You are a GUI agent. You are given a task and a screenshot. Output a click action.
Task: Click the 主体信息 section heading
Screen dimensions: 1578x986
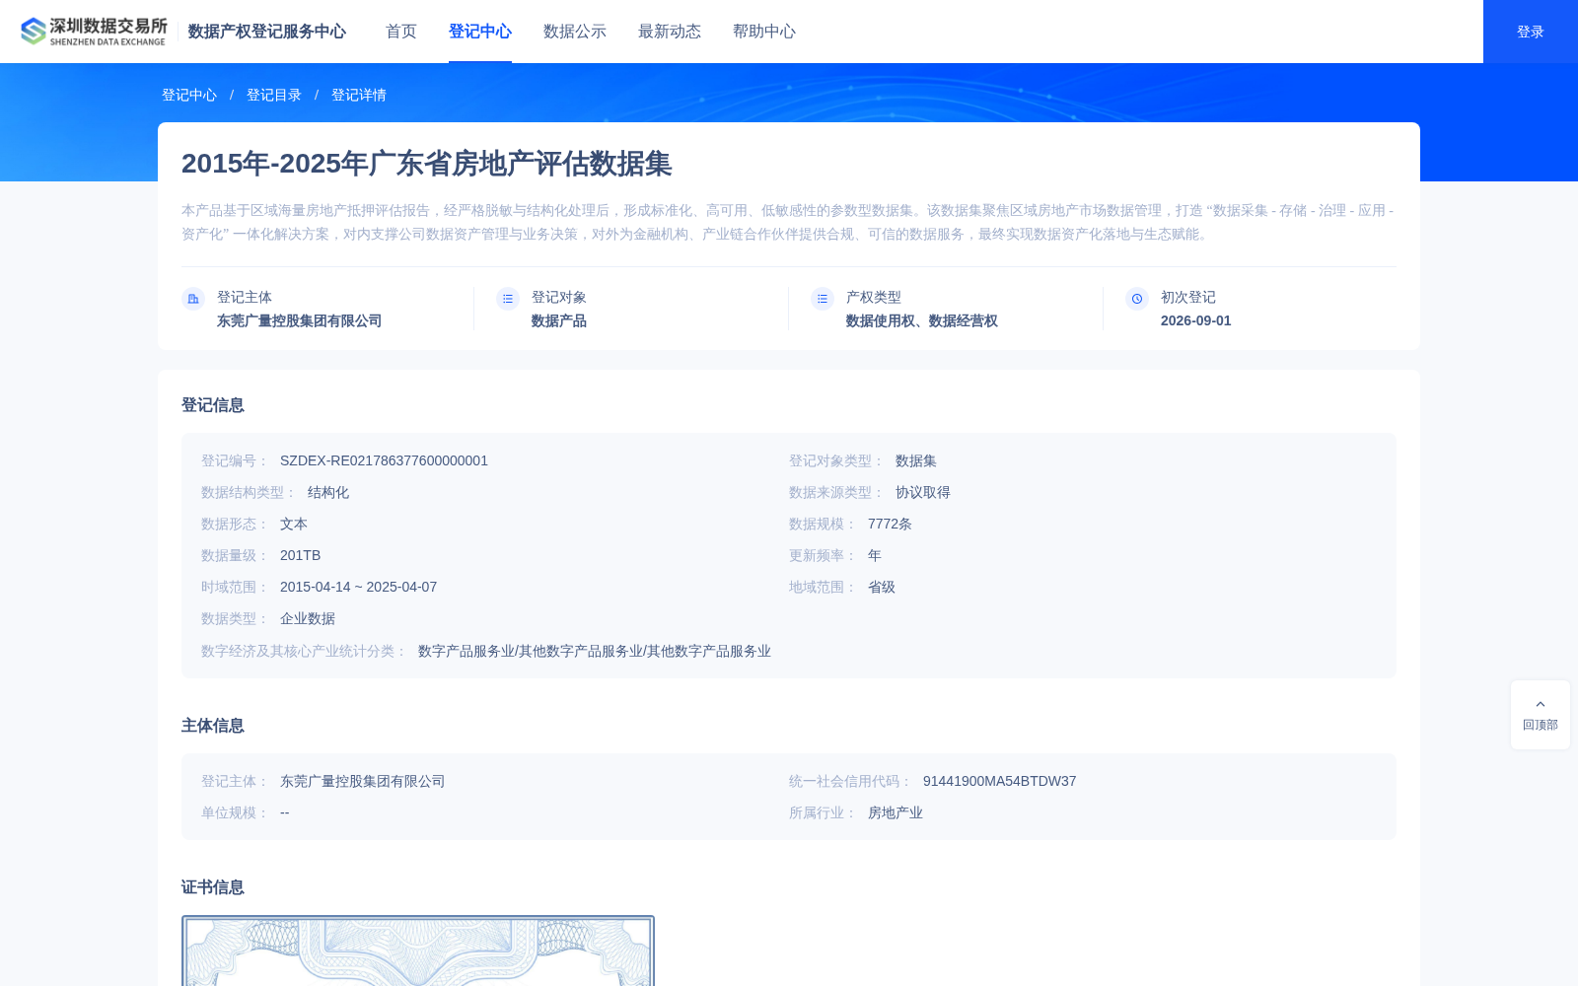click(213, 726)
